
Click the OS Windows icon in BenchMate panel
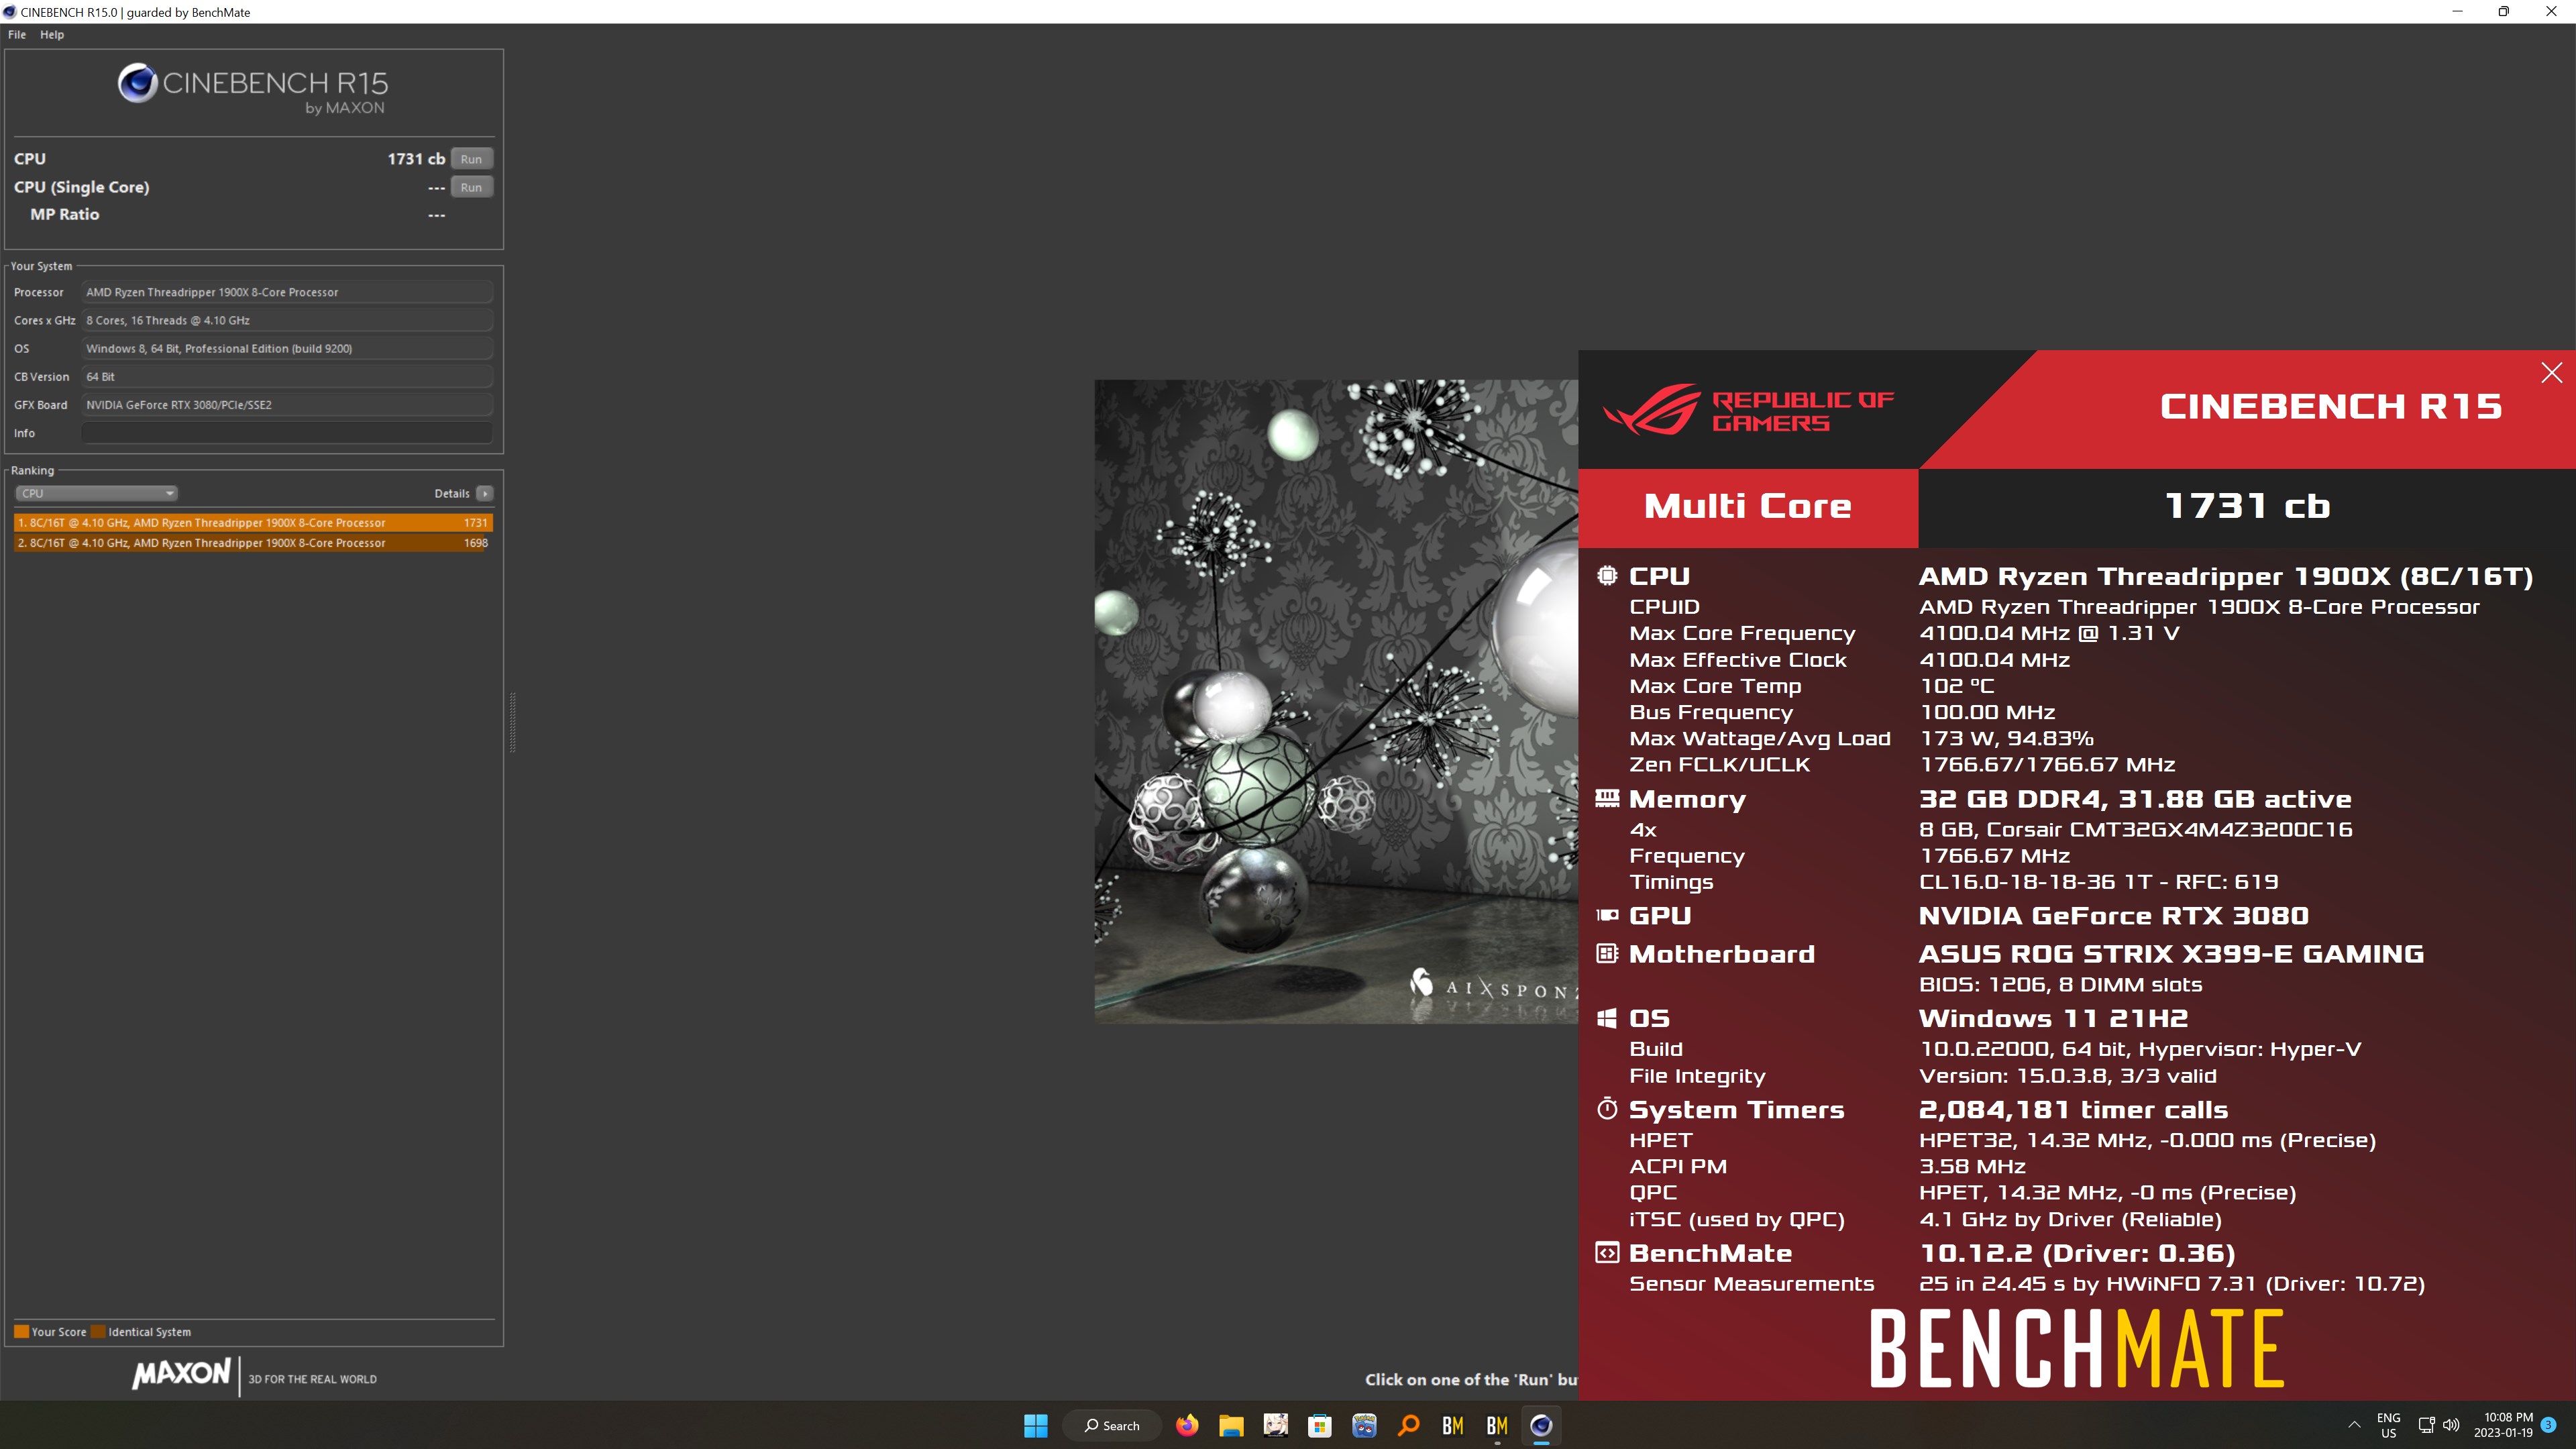pyautogui.click(x=1606, y=1018)
